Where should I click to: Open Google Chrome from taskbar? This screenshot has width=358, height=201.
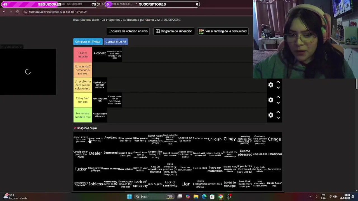click(x=221, y=197)
